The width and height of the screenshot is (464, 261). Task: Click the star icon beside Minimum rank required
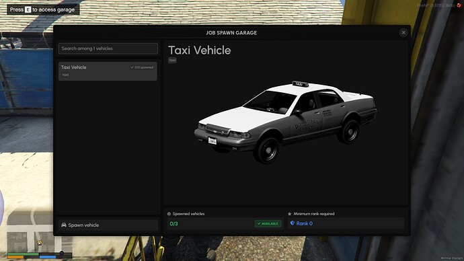pos(290,214)
